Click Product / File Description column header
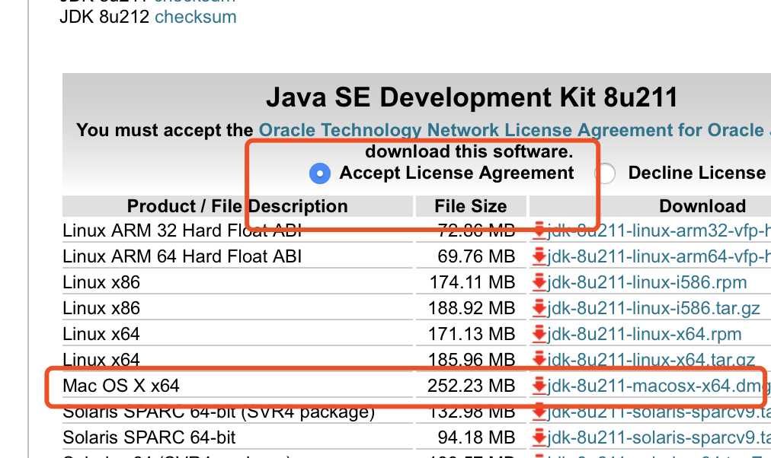Viewport: 771px width, 458px height. 238,206
